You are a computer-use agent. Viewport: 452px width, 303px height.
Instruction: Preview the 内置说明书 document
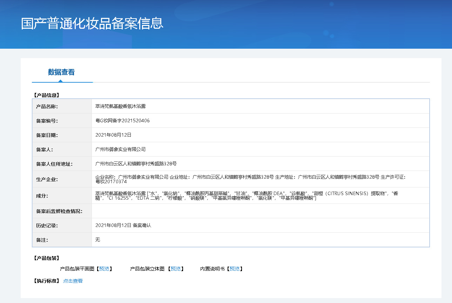click(x=235, y=269)
